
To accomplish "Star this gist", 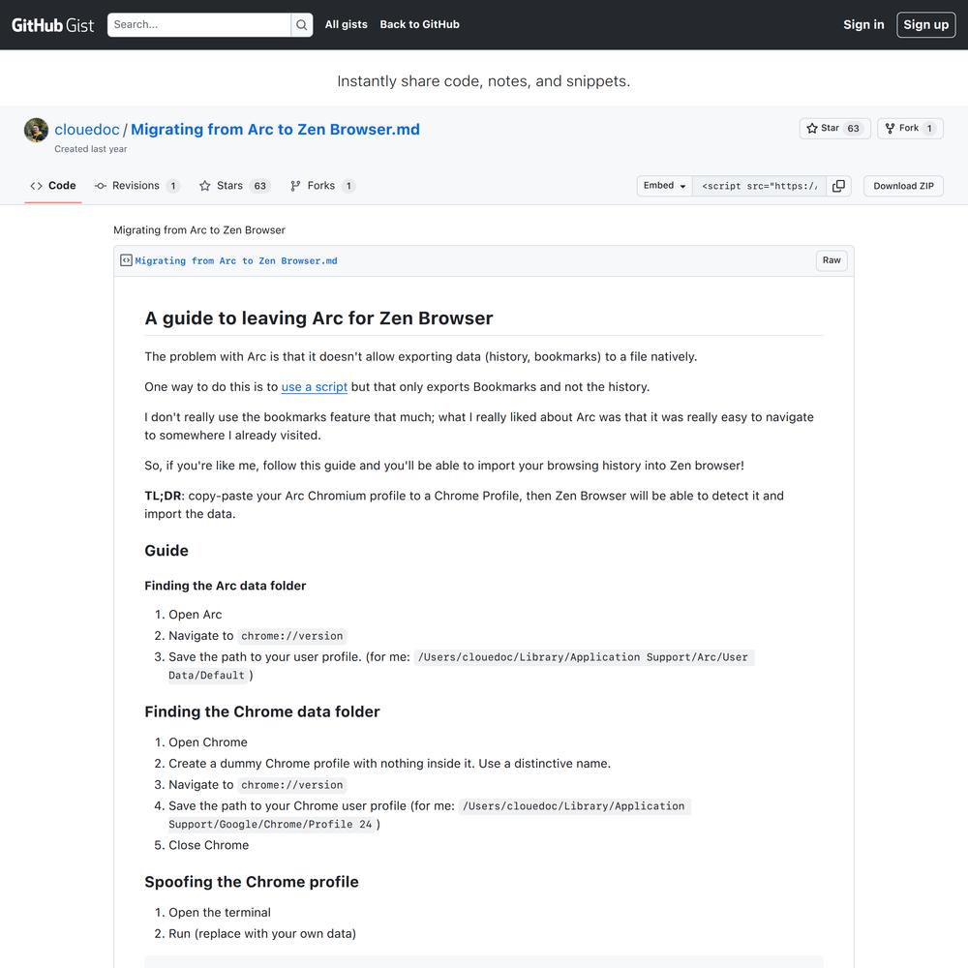I will click(x=834, y=129).
